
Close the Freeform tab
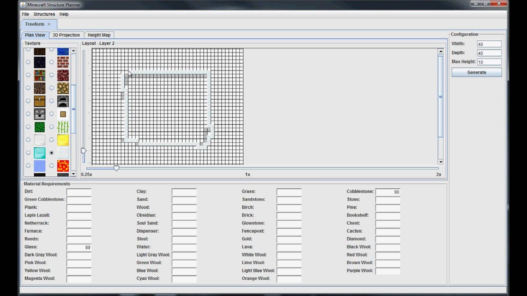(49, 24)
